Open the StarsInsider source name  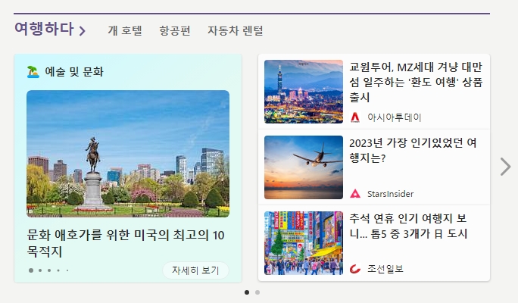tap(390, 194)
